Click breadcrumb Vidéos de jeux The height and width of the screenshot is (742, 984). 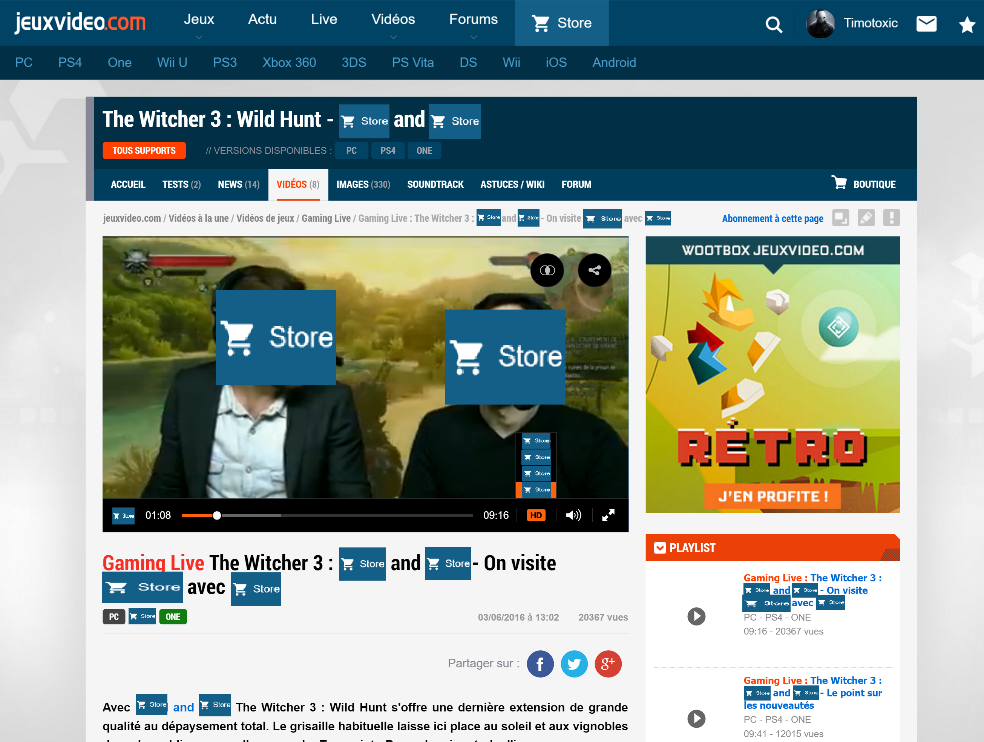coord(265,218)
